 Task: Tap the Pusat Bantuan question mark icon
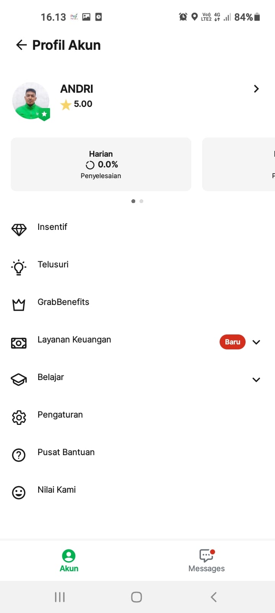pos(19,455)
